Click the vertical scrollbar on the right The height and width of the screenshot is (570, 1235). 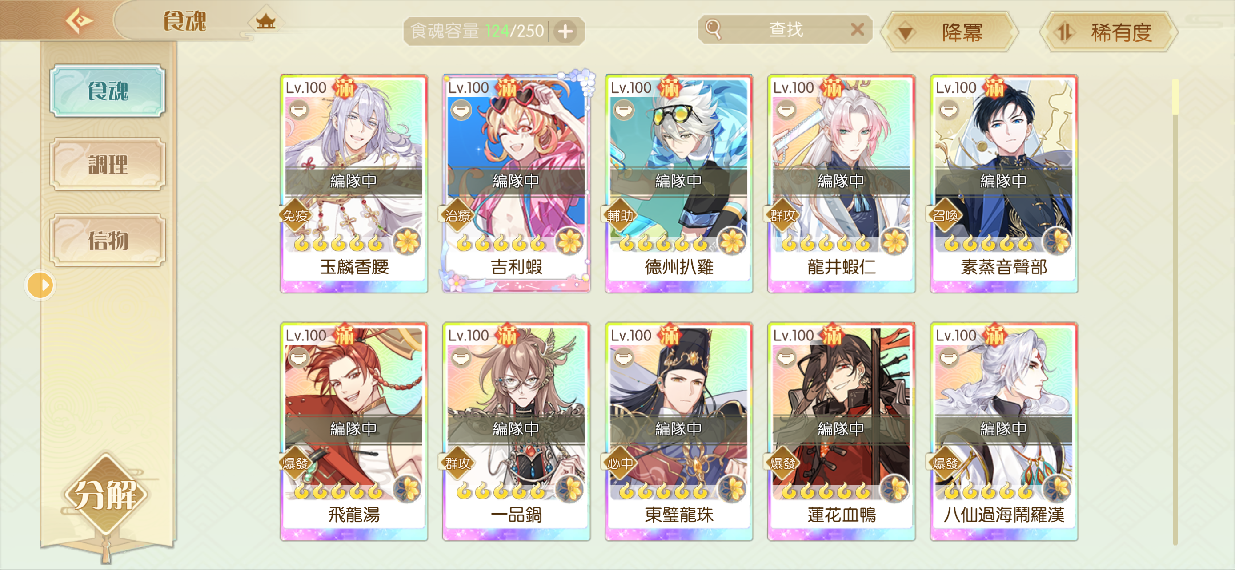[x=1175, y=311]
